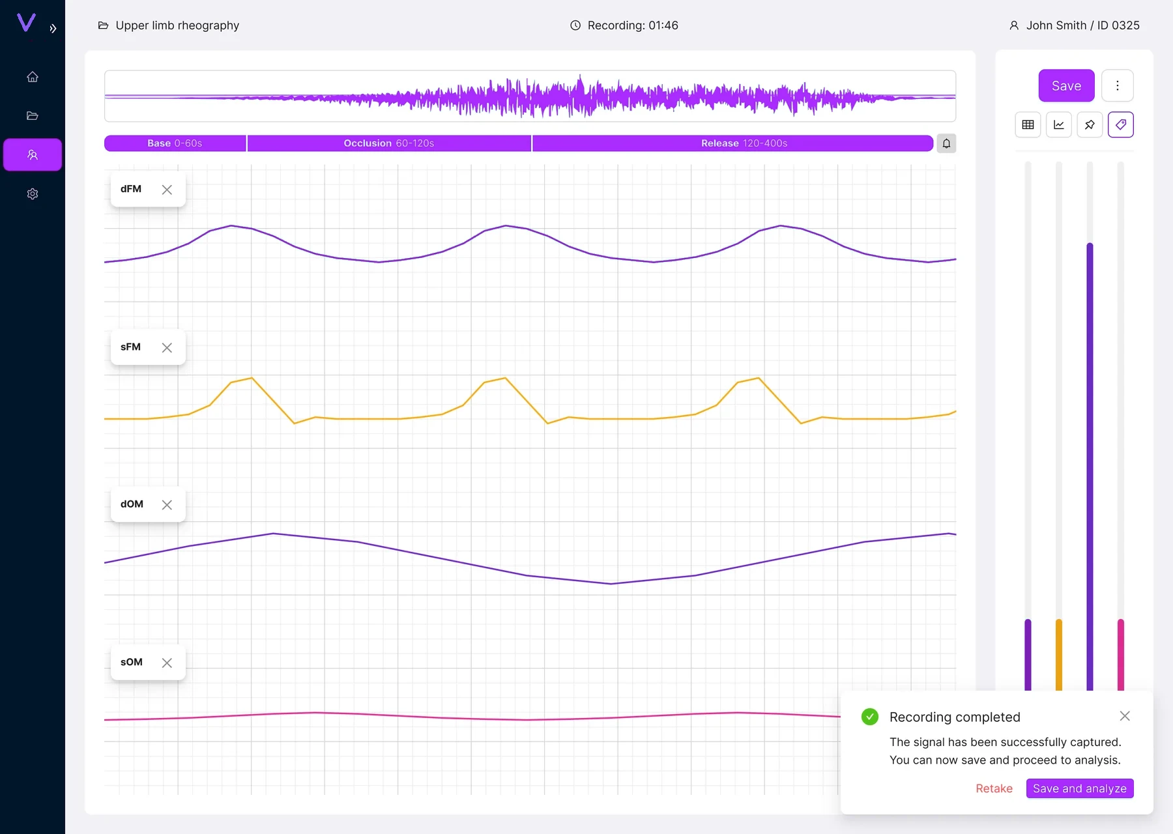
Task: Select the patients icon in sidebar
Action: [33, 155]
